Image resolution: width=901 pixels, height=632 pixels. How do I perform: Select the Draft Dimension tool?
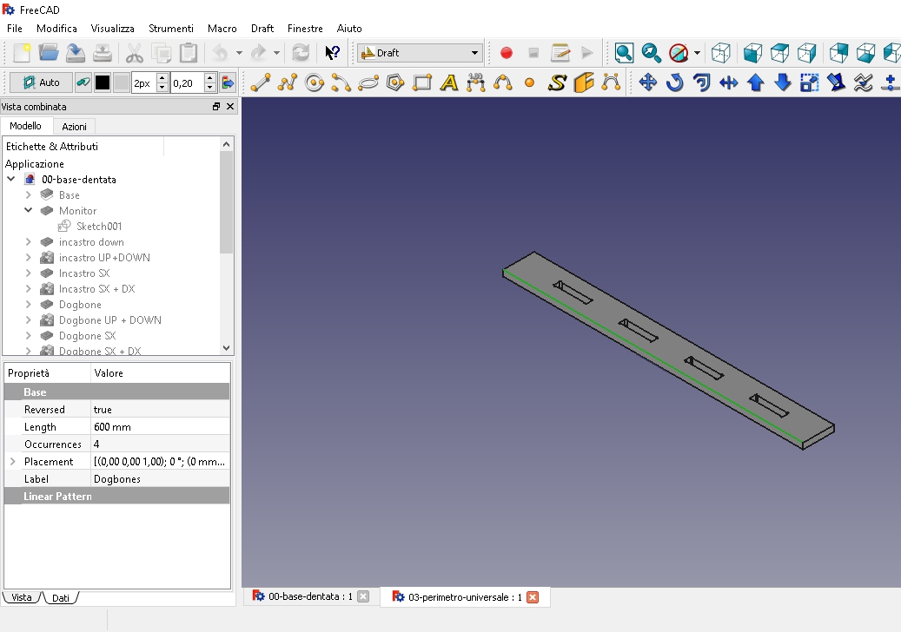point(476,82)
